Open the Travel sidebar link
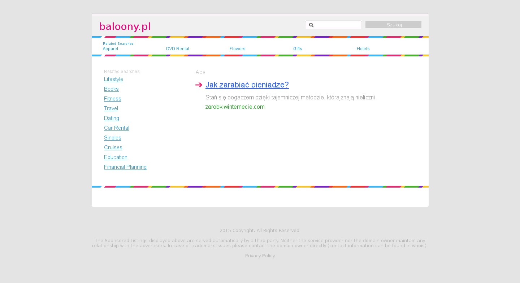 tap(111, 108)
